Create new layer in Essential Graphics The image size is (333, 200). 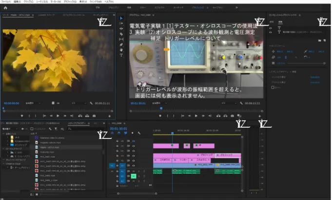click(325, 40)
